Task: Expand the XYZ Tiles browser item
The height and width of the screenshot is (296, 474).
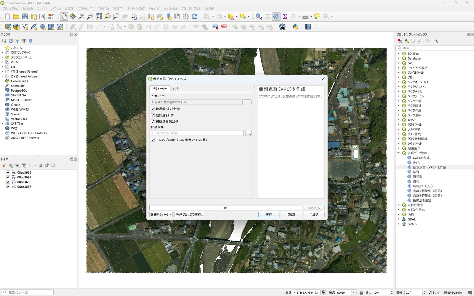Action: [2, 124]
